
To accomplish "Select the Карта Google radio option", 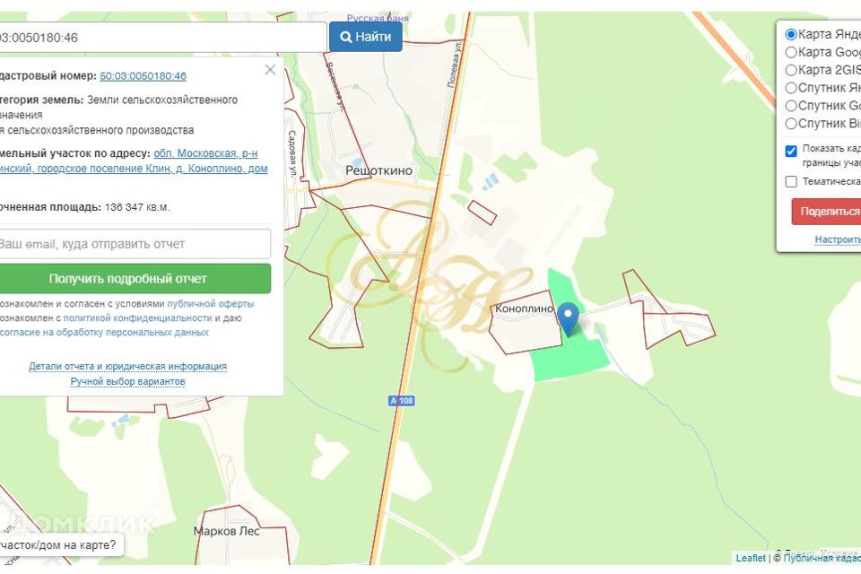I will pos(791,52).
